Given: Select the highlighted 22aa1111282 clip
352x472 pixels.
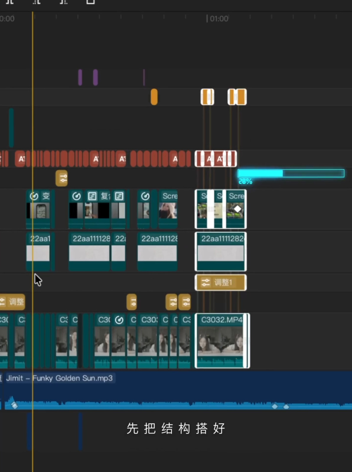Looking at the screenshot, I should point(221,252).
